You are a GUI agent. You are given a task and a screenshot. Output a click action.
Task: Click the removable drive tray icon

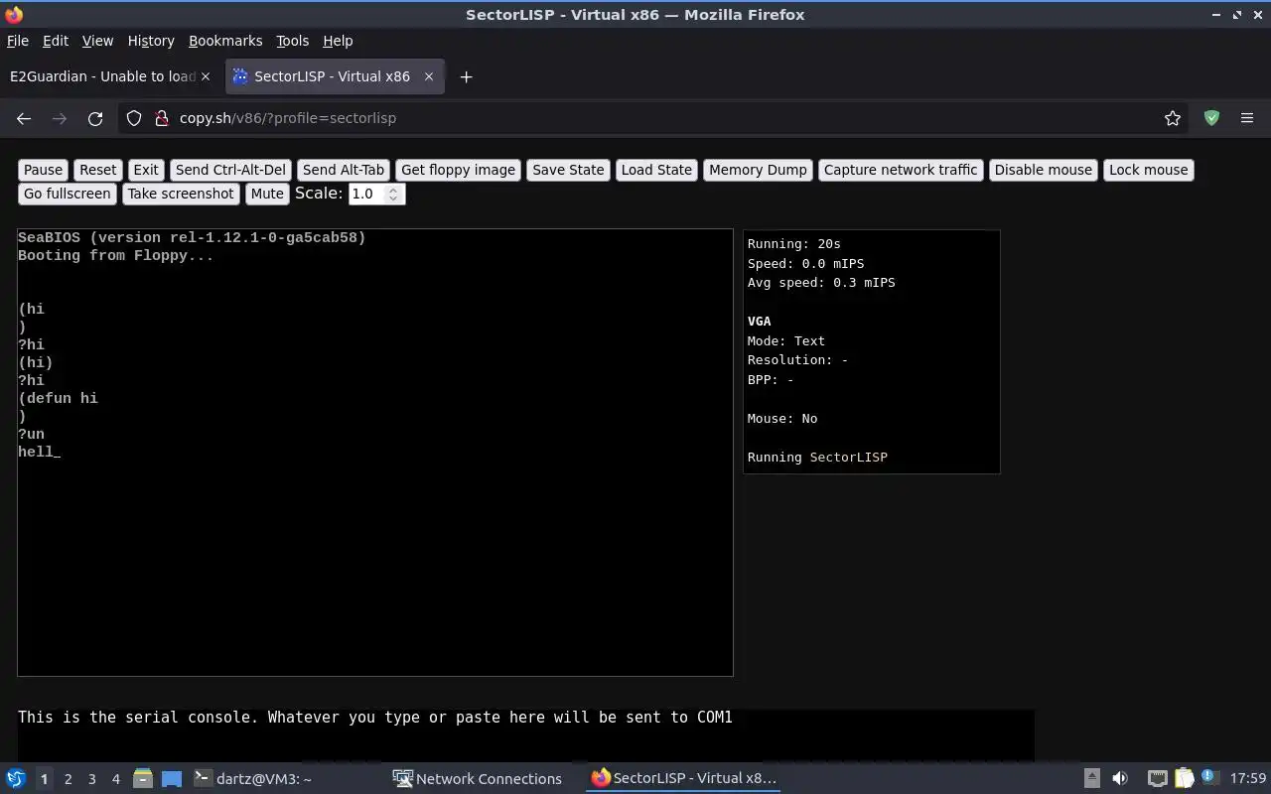pyautogui.click(x=1091, y=778)
